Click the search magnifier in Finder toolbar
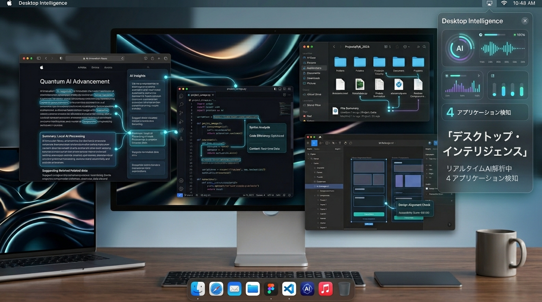Screen dimensions: 542x302 click(424, 47)
